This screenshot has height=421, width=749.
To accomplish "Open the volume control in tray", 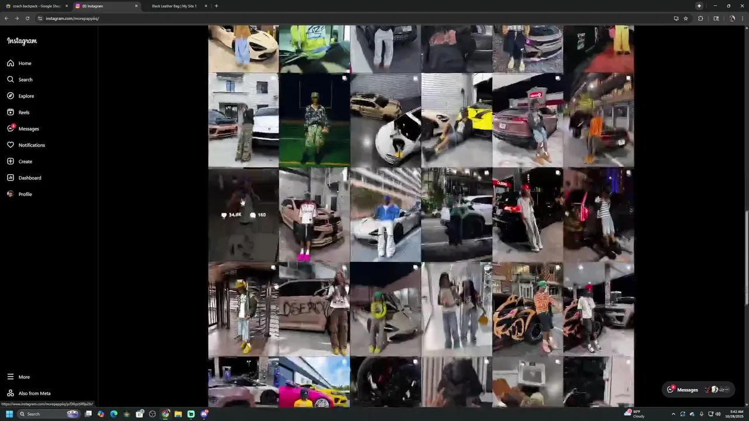I will click(x=718, y=414).
